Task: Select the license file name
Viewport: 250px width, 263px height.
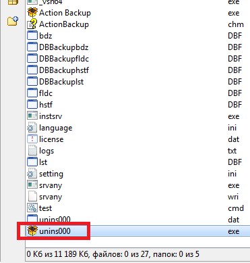Action: pyautogui.click(x=51, y=139)
